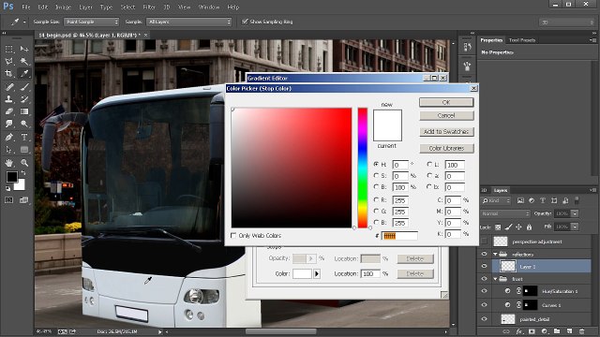Open the Fill value dropdown arrow
Image resolution: width=600 pixels, height=337 pixels.
575,227
